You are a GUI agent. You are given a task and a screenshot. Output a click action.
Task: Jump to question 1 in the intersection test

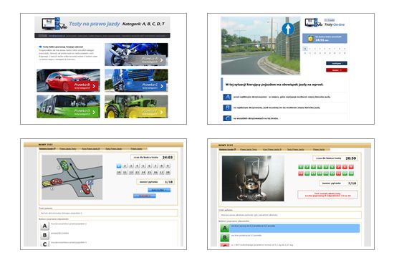(x=119, y=166)
